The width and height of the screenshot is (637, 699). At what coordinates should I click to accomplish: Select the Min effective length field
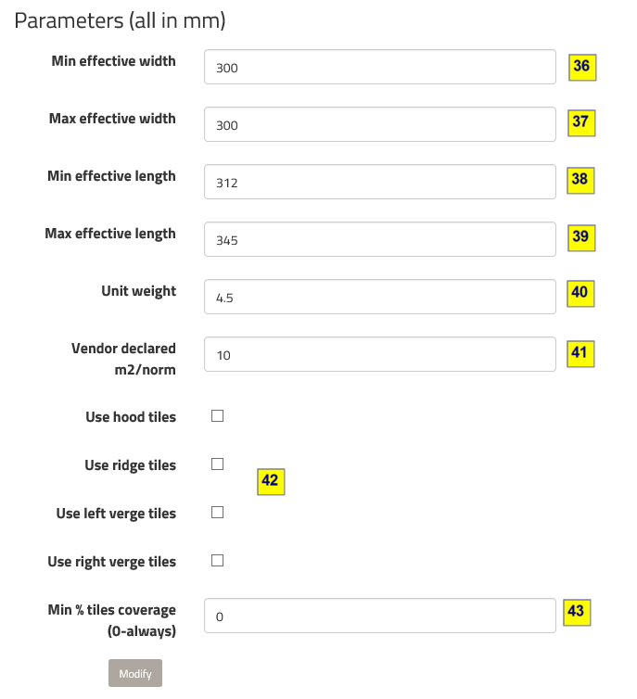(x=379, y=183)
